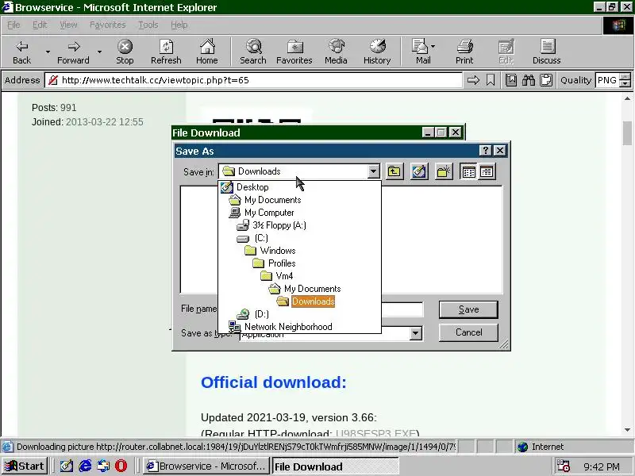Click the Save As help question mark
This screenshot has width=635, height=476.
click(x=485, y=151)
